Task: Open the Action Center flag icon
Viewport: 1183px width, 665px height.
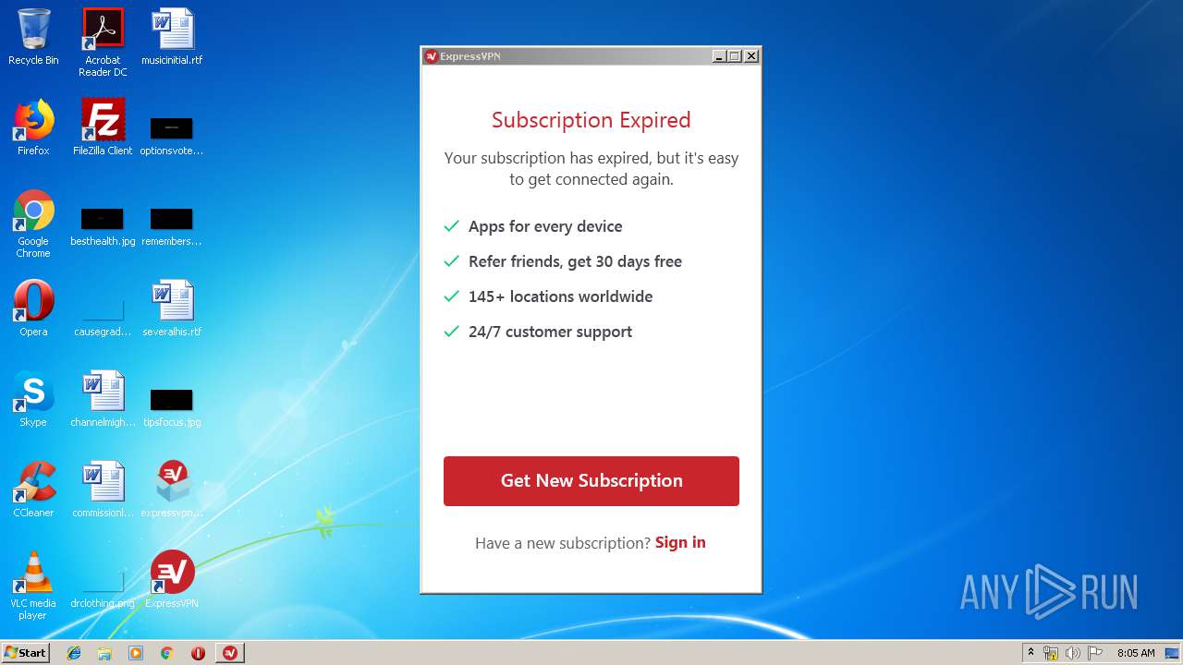Action: click(x=1095, y=653)
